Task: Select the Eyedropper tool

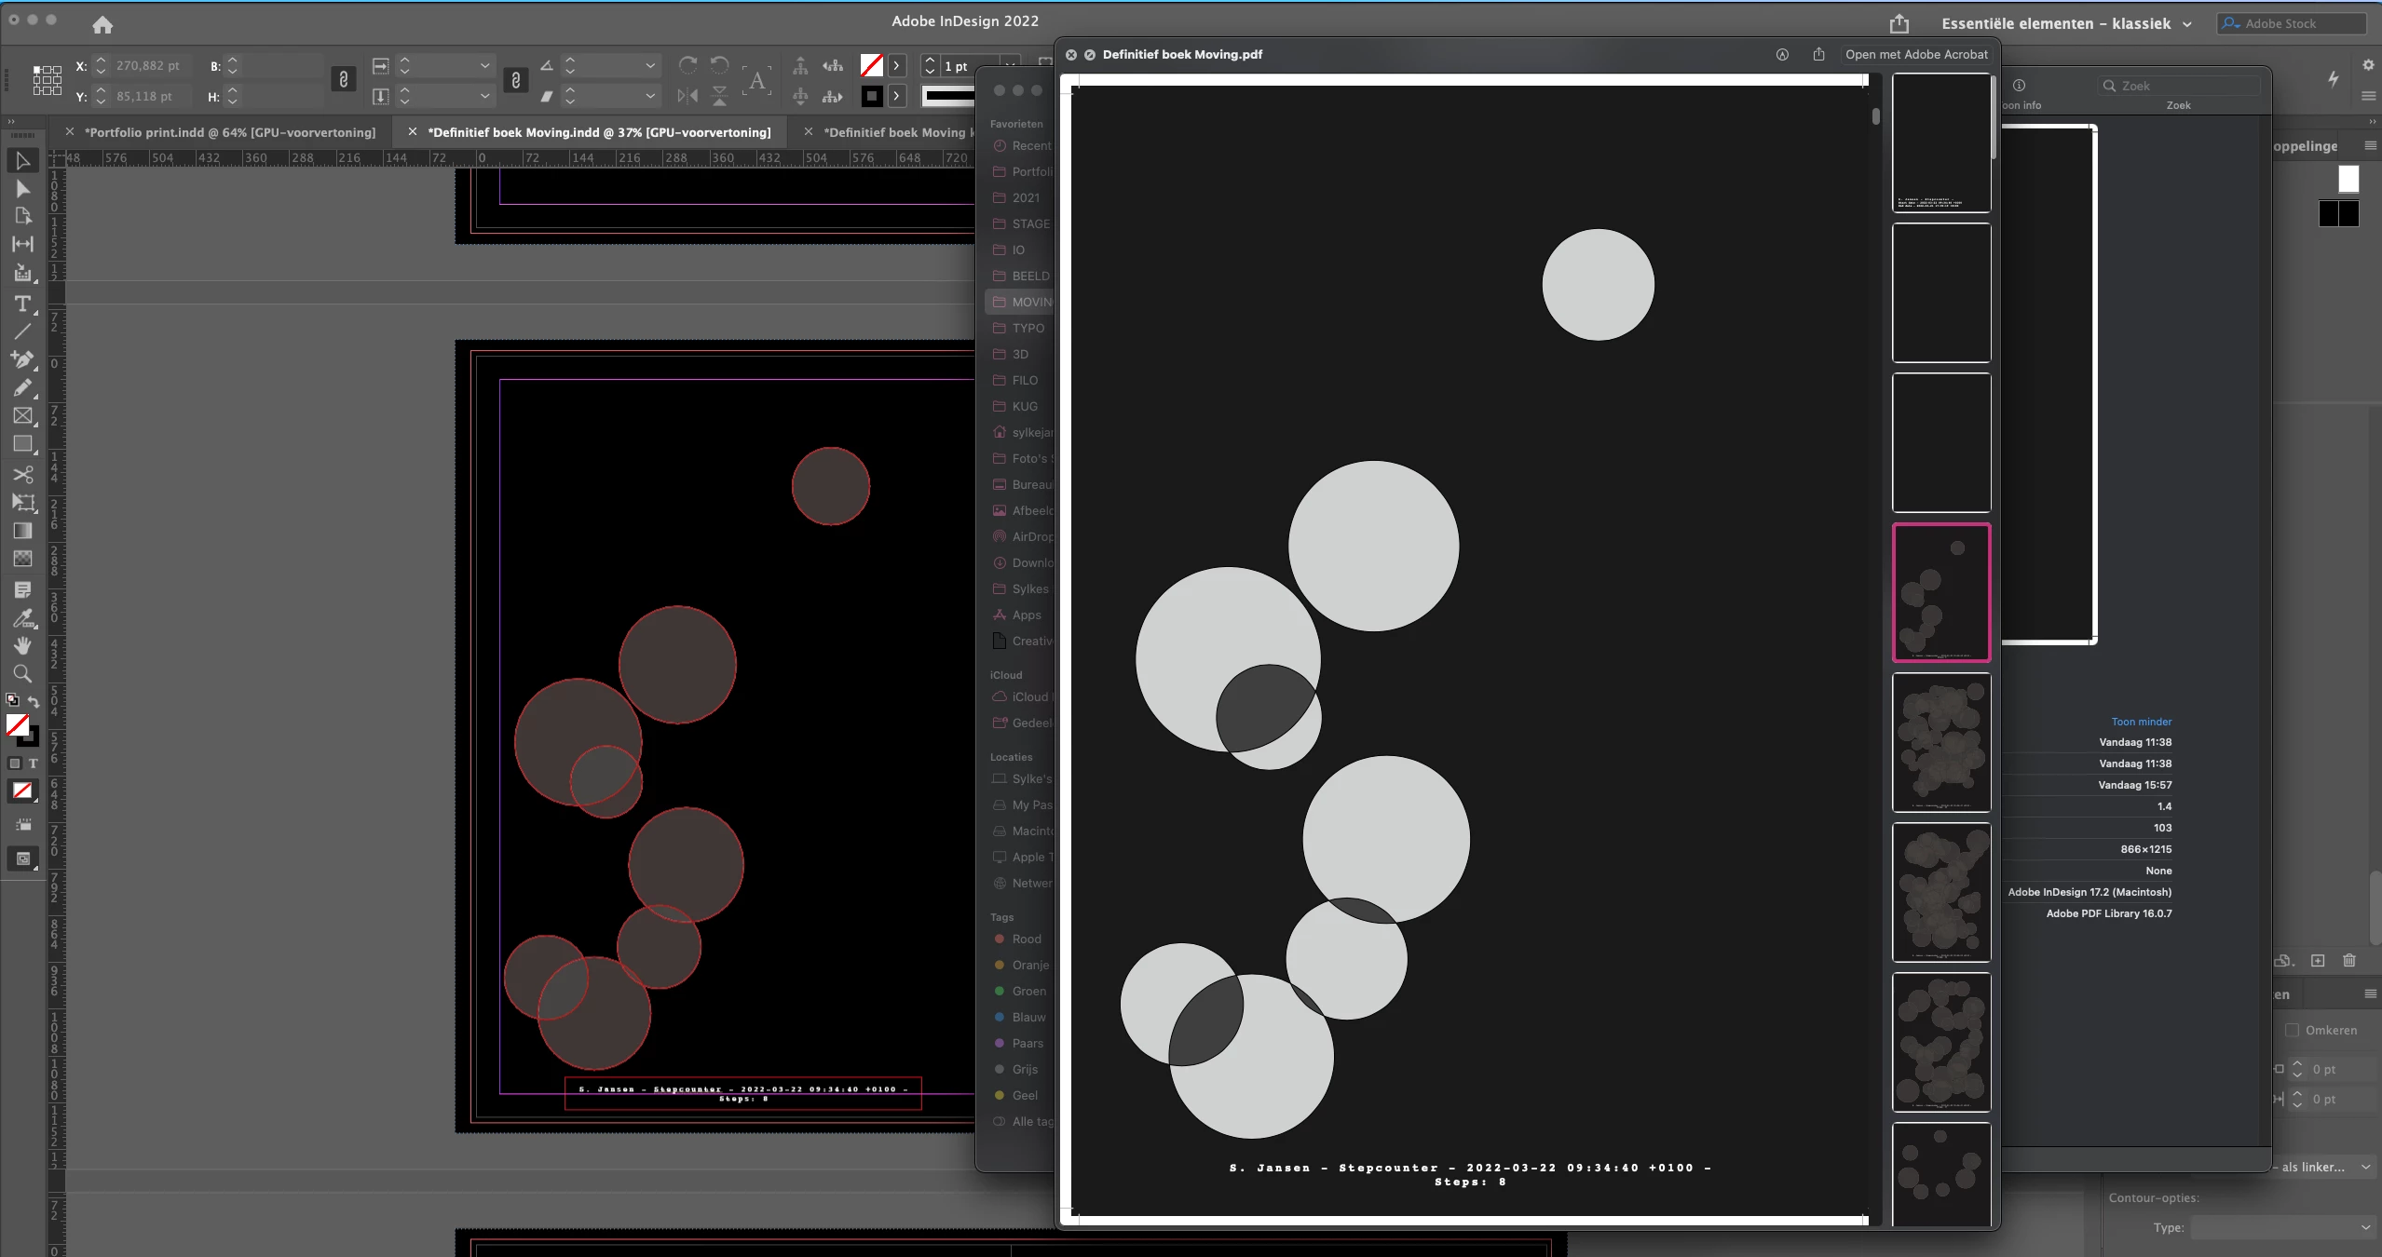Action: click(22, 618)
